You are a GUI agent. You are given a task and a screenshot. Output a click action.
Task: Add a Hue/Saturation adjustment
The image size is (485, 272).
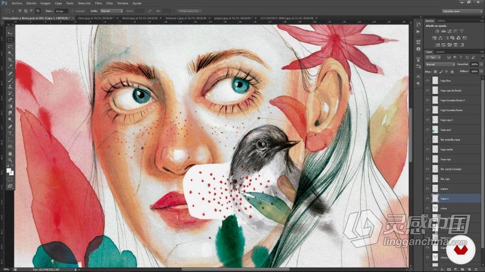[x=434, y=38]
